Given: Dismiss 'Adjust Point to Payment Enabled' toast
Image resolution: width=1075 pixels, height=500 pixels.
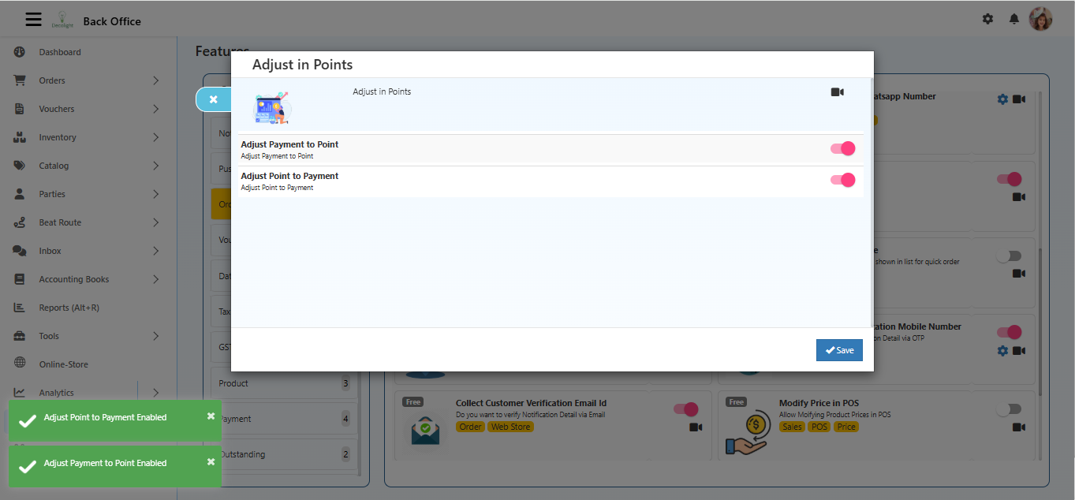Looking at the screenshot, I should coord(211,416).
